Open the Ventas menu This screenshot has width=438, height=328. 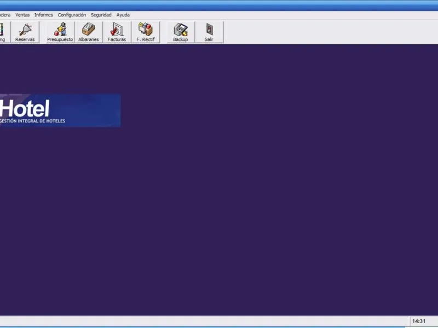(x=22, y=15)
